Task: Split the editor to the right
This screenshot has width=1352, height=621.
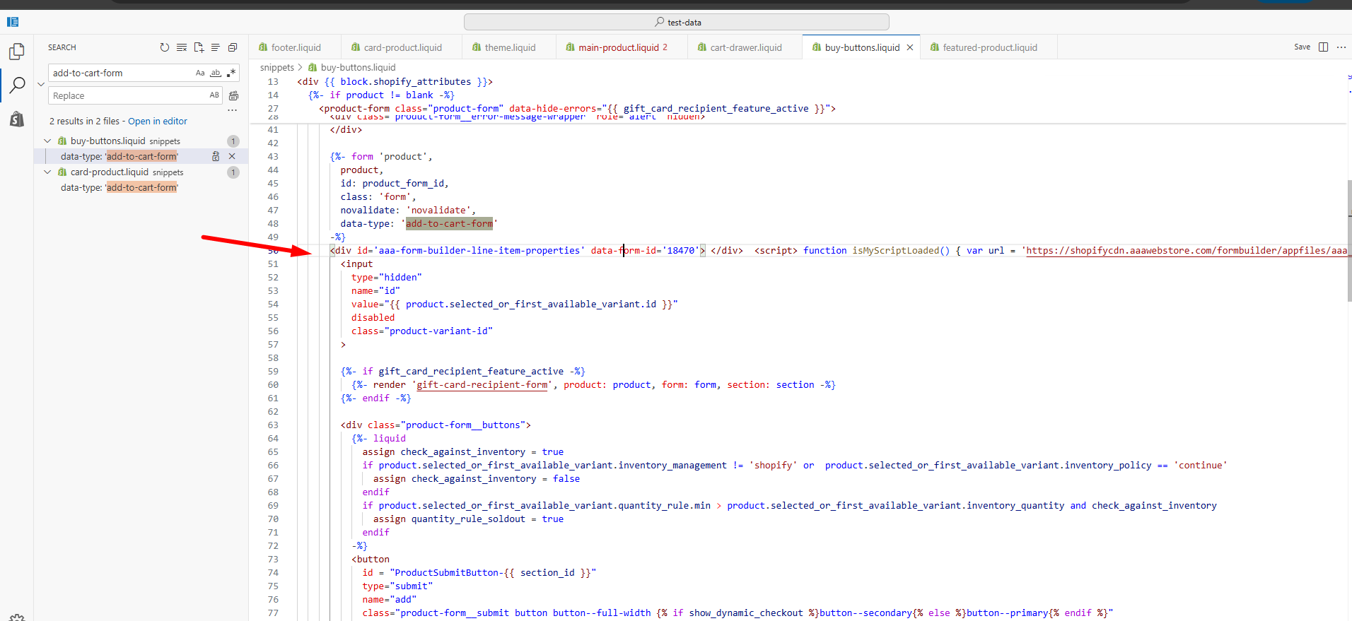Action: click(x=1323, y=47)
